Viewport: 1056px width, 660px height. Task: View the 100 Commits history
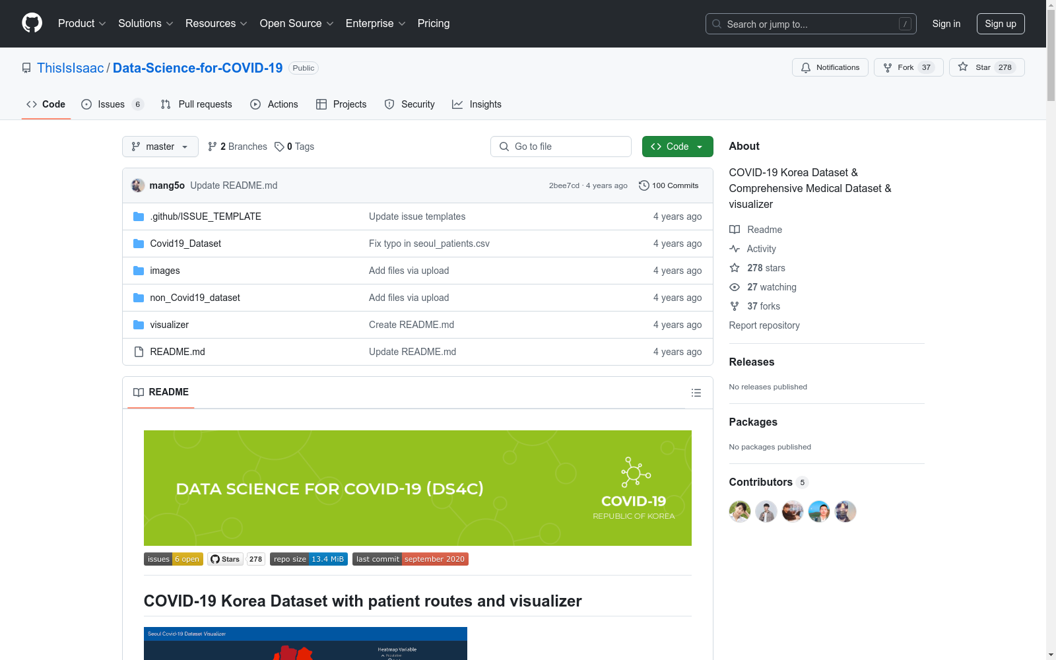(x=669, y=185)
